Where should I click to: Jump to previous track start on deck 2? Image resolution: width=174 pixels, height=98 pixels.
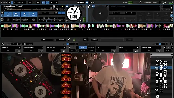pyautogui.click(x=126, y=13)
